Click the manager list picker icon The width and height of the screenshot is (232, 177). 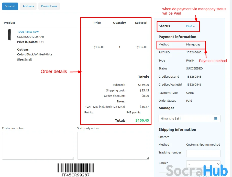[x=216, y=119]
